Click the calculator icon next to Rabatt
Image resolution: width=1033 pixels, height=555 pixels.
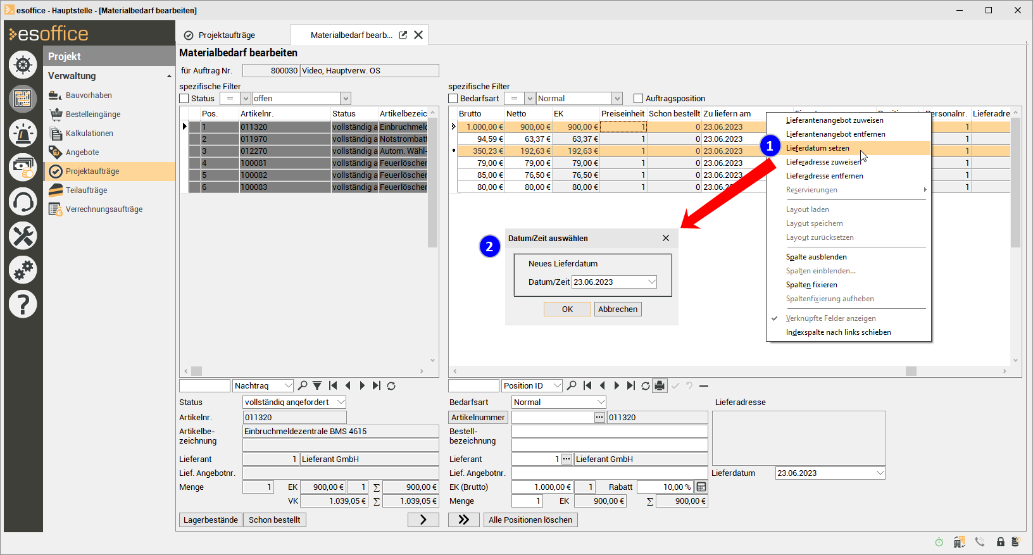pos(701,487)
